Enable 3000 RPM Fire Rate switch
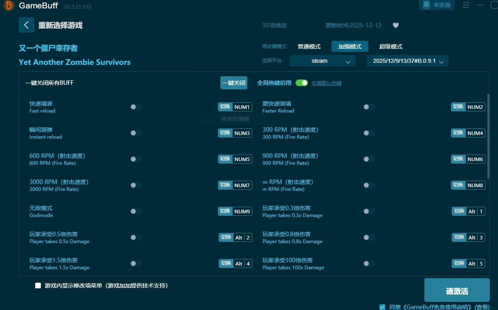Viewport: 498px width, 310px height. point(136,185)
